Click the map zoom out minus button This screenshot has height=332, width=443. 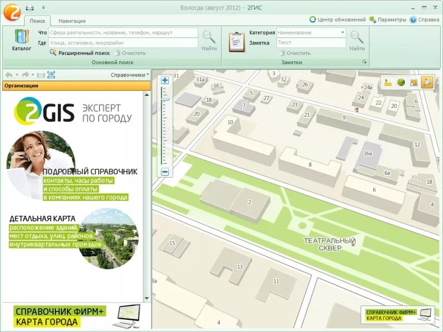(165, 172)
